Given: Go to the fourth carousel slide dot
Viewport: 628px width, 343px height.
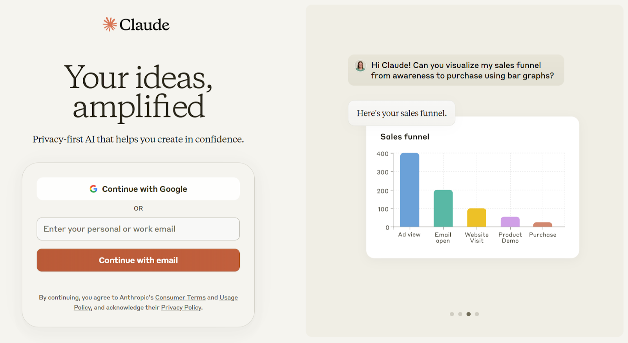Looking at the screenshot, I should [x=477, y=314].
